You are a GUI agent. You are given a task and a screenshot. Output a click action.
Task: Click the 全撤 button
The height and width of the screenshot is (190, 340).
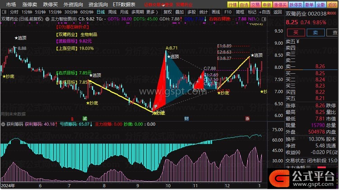(x=321, y=4)
